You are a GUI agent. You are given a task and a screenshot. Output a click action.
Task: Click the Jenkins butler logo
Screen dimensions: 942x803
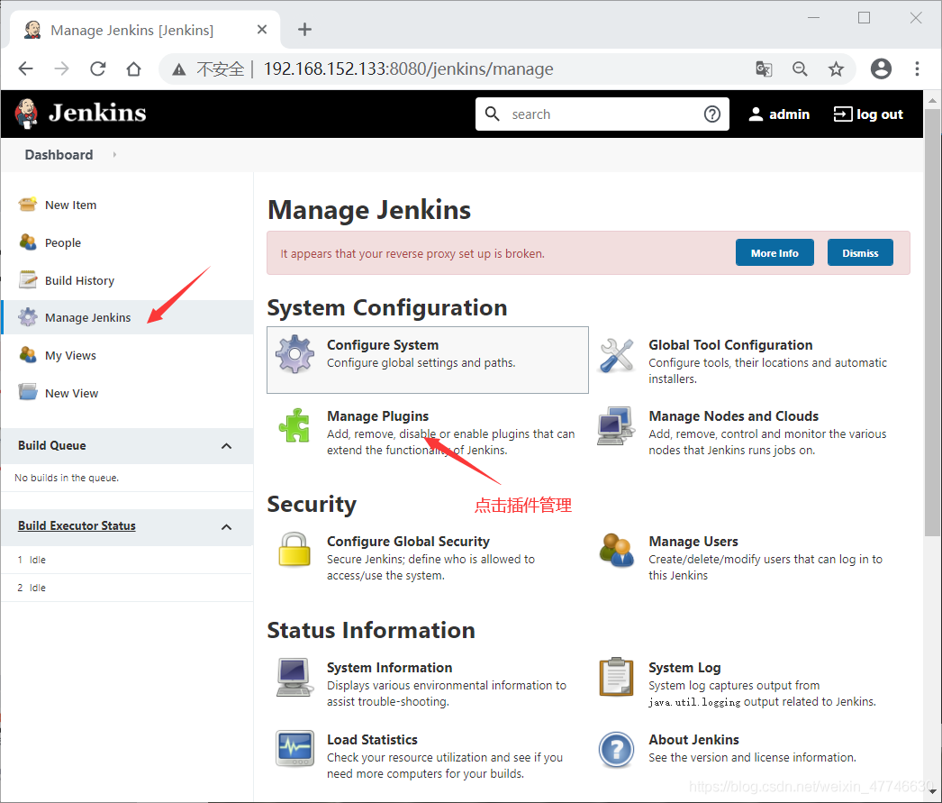[x=26, y=114]
